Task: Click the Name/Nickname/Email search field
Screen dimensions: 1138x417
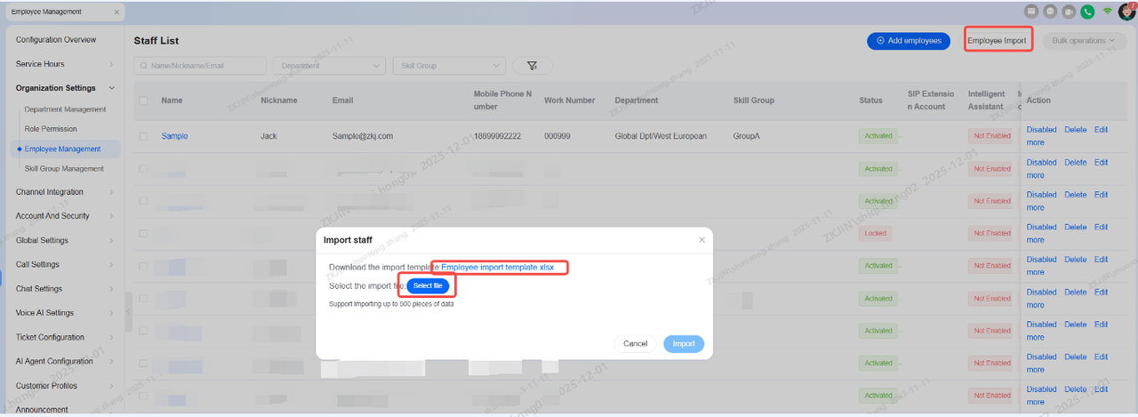Action: coord(200,66)
